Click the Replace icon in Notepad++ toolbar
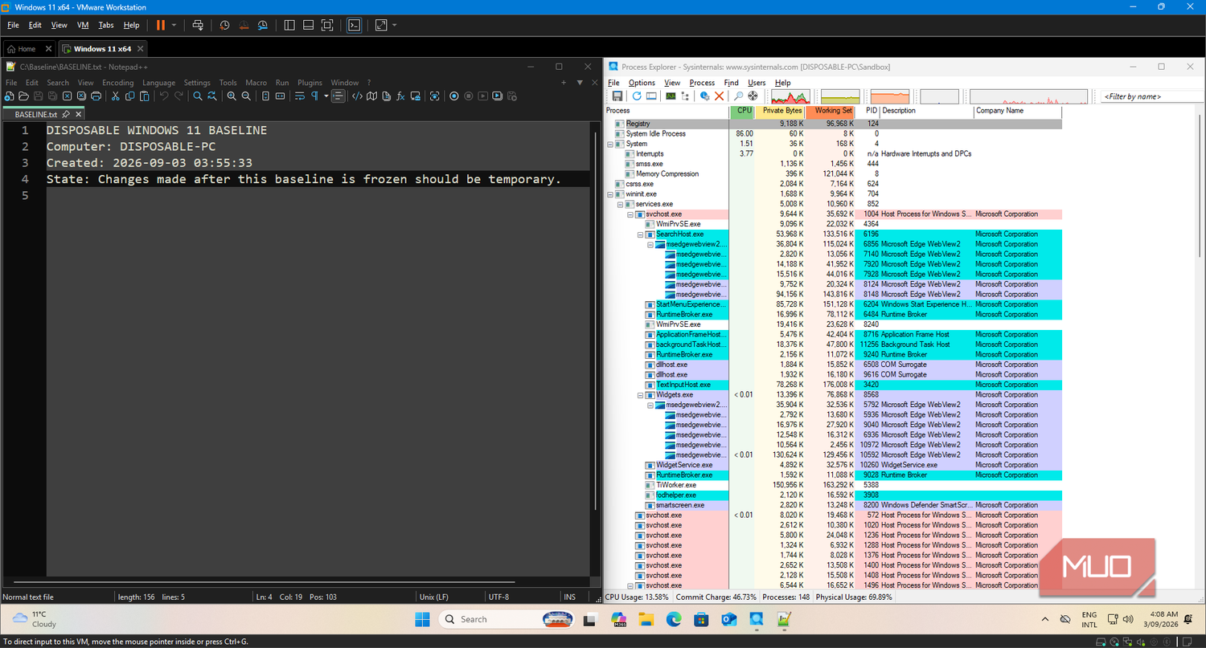Viewport: 1206px width, 648px height. pos(211,96)
